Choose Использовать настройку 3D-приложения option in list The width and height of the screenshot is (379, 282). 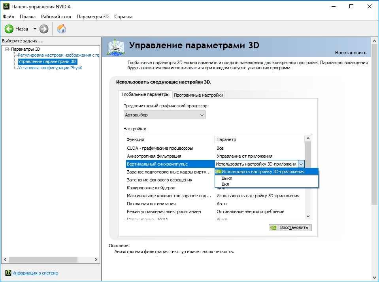(266, 171)
